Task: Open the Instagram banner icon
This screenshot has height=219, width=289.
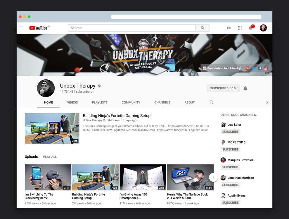Action: pos(266,68)
